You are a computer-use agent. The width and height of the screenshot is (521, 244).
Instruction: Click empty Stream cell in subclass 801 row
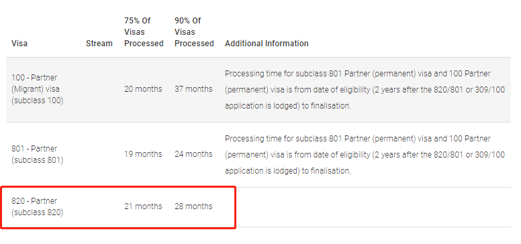point(99,154)
